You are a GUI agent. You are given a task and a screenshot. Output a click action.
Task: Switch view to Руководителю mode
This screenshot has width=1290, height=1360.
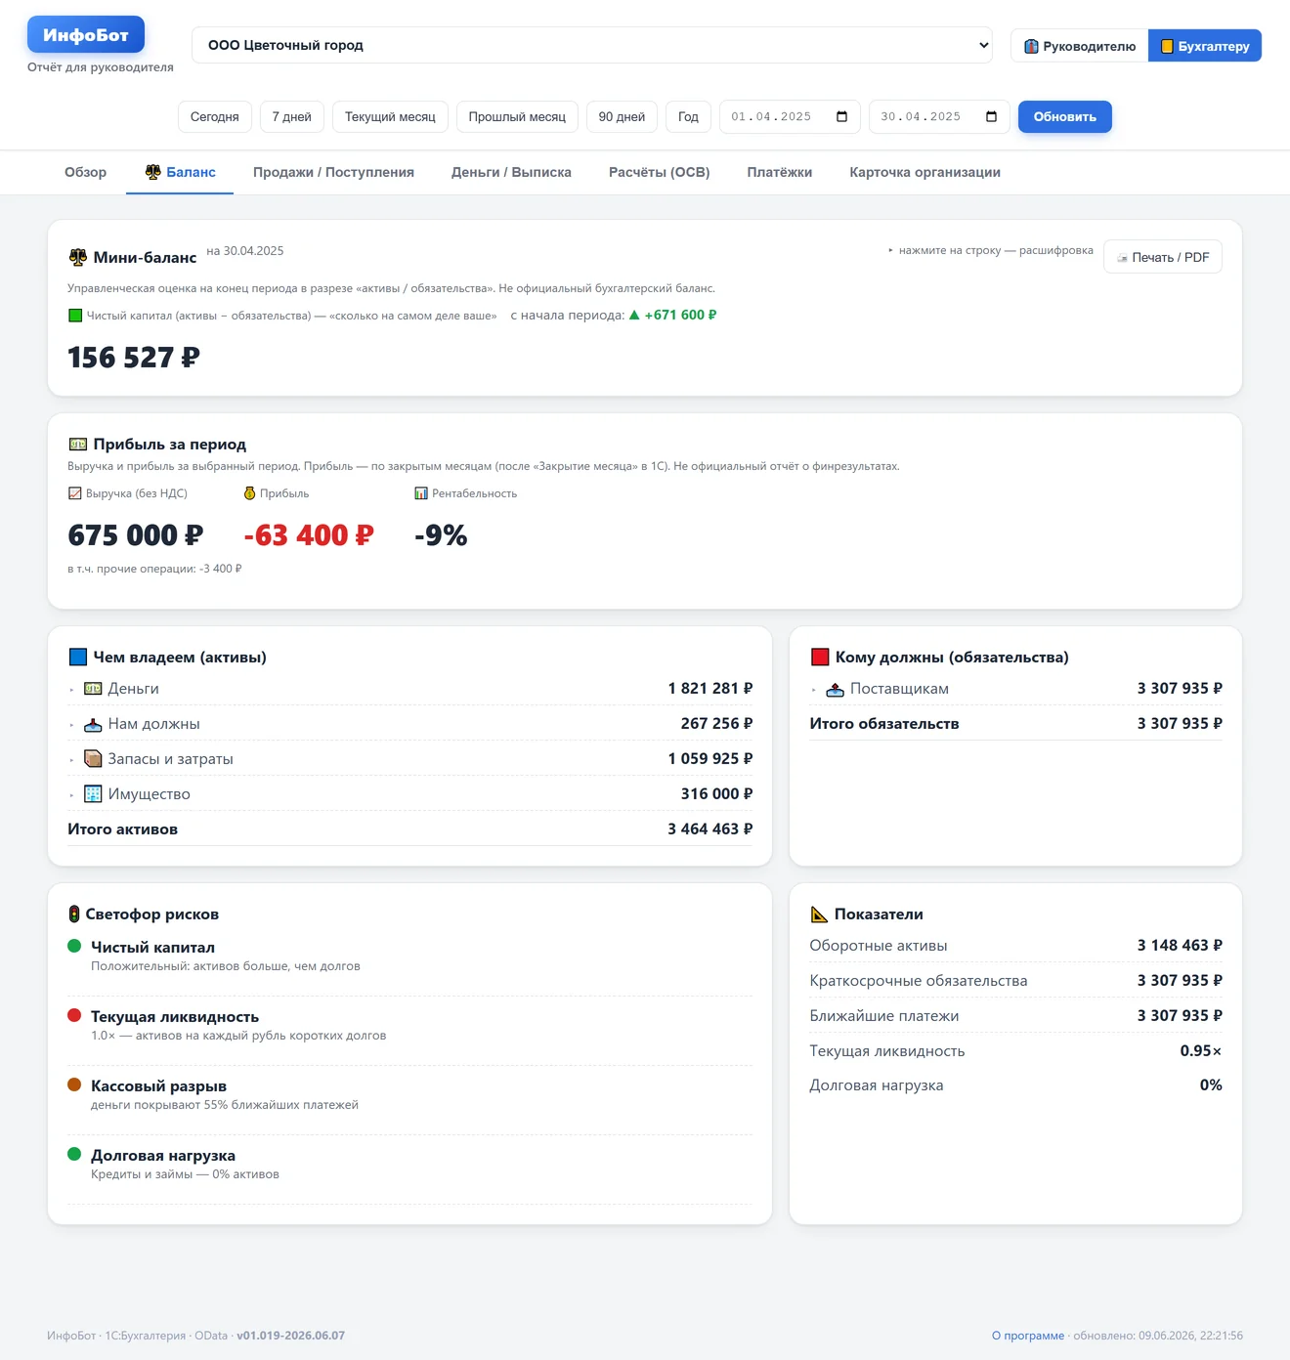click(1080, 46)
